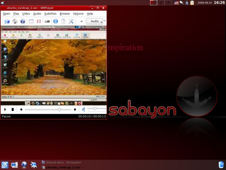The image size is (226, 170).
Task: Open preferences with the tools icon
Action: (x=71, y=21)
